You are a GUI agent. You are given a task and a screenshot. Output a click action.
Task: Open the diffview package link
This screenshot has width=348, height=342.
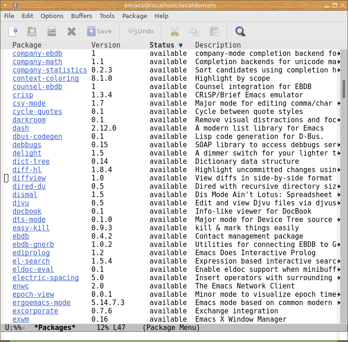coord(29,178)
